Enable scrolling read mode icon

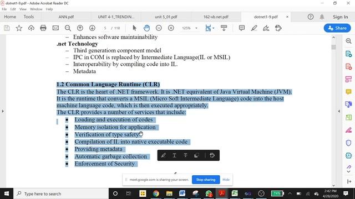(224, 28)
